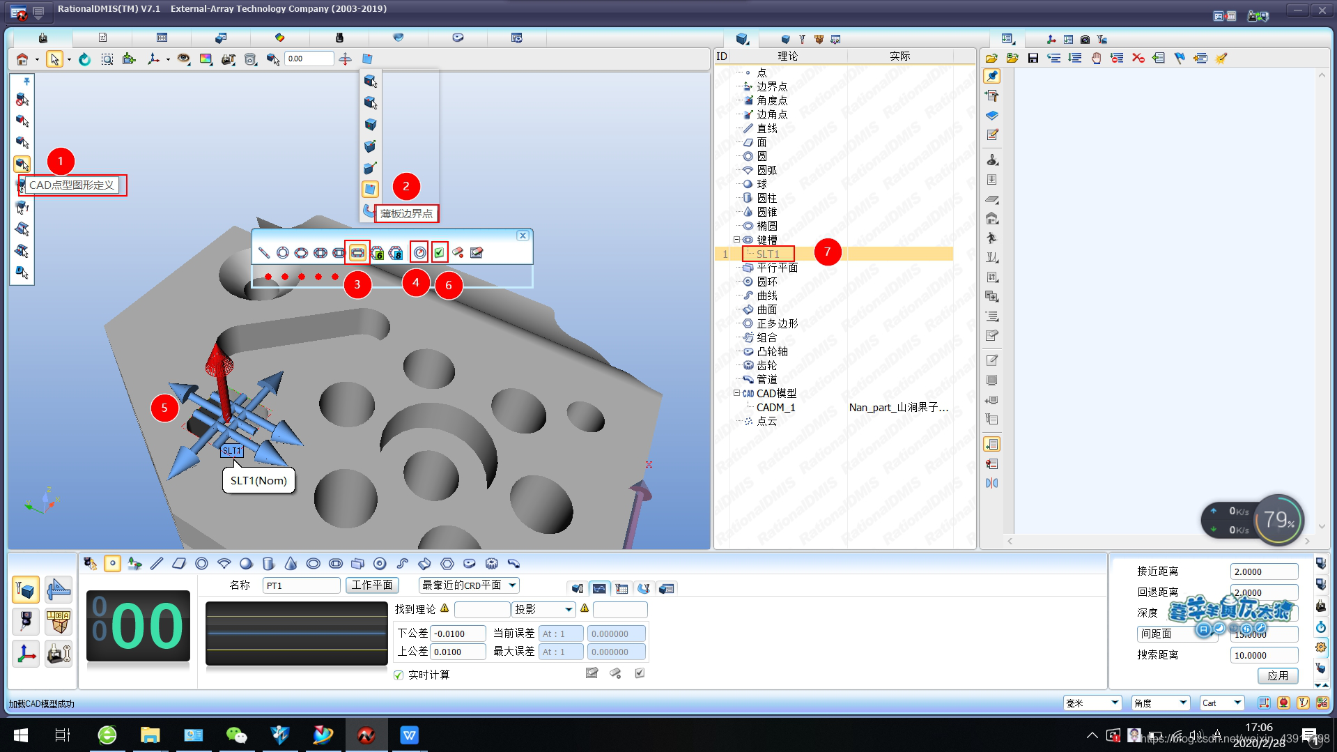Screen dimensions: 1337x752
Task: Select SLT1 in the feature tree
Action: tap(768, 254)
